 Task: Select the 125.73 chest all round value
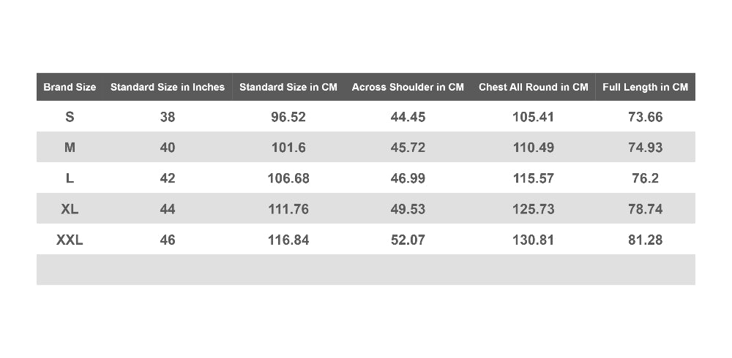[534, 209]
